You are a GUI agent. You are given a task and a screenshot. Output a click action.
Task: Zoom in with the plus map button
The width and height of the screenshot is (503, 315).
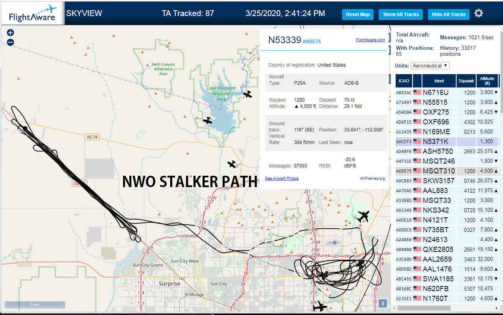pos(11,33)
